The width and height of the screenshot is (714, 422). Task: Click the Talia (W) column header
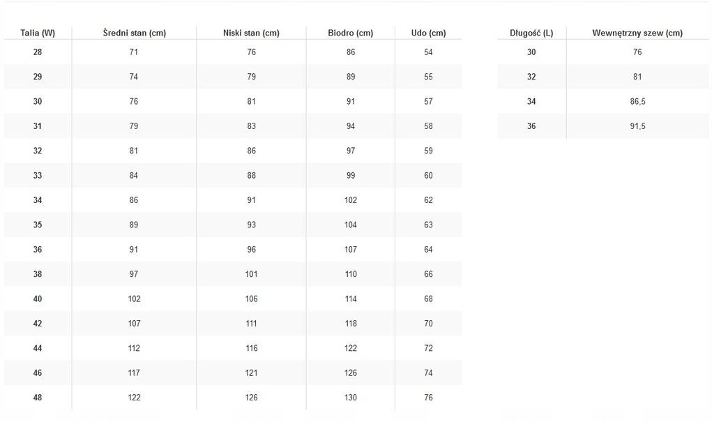point(38,33)
